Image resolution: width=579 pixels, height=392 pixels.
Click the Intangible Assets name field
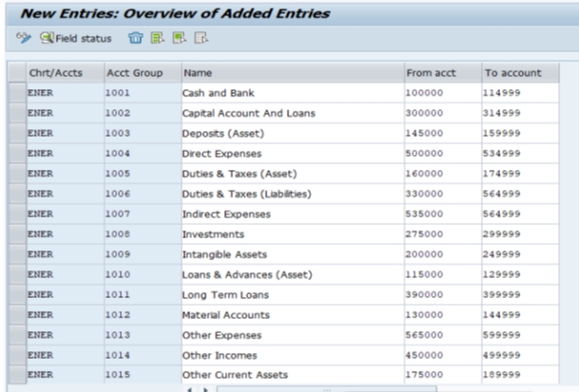pyautogui.click(x=293, y=254)
